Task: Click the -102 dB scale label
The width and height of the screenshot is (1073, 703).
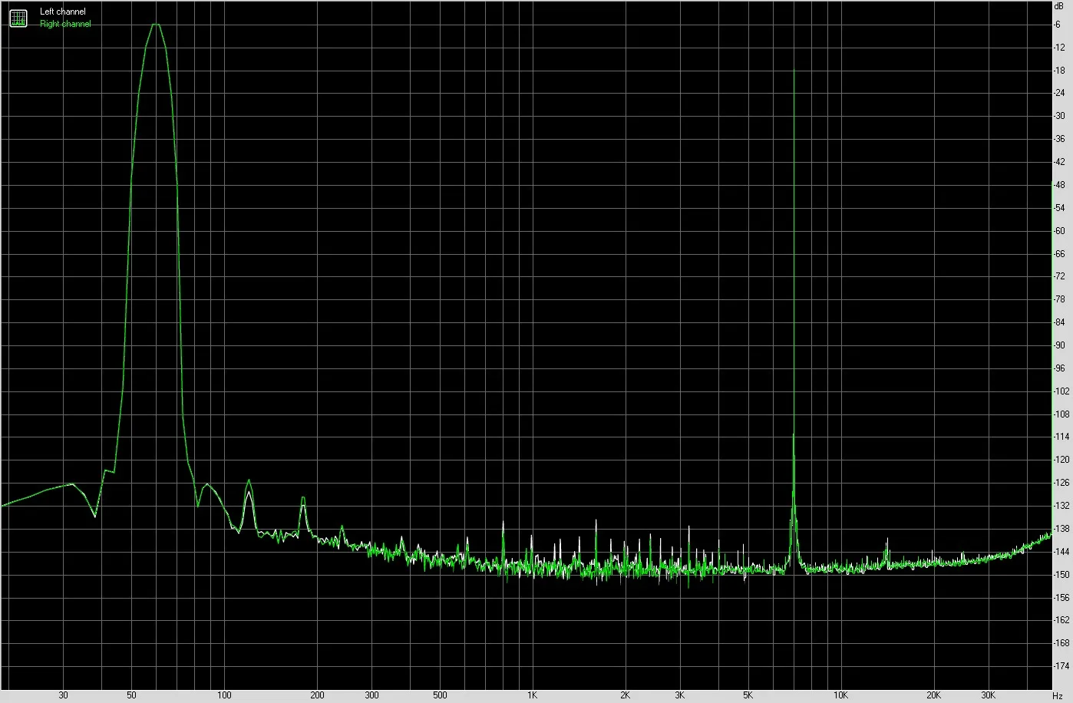Action: click(x=1061, y=391)
